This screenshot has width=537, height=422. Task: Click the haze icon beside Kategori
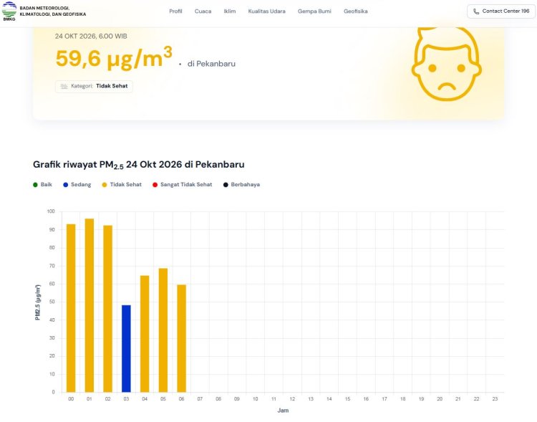(x=64, y=87)
